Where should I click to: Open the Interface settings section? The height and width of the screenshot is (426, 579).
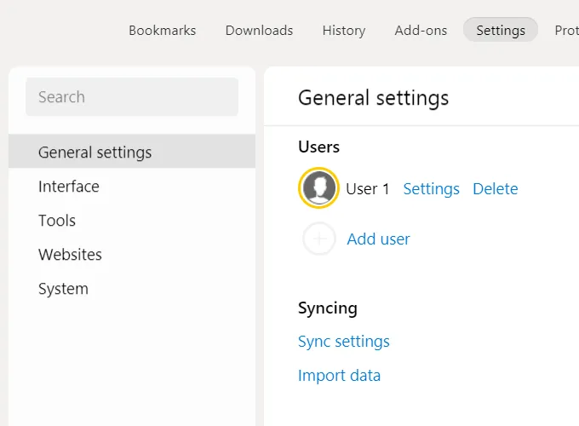tap(68, 187)
